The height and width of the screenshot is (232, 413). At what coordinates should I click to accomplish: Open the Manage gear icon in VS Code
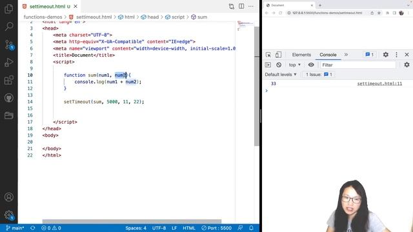pos(9,215)
